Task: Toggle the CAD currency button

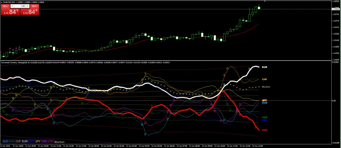Action: pos(12,141)
